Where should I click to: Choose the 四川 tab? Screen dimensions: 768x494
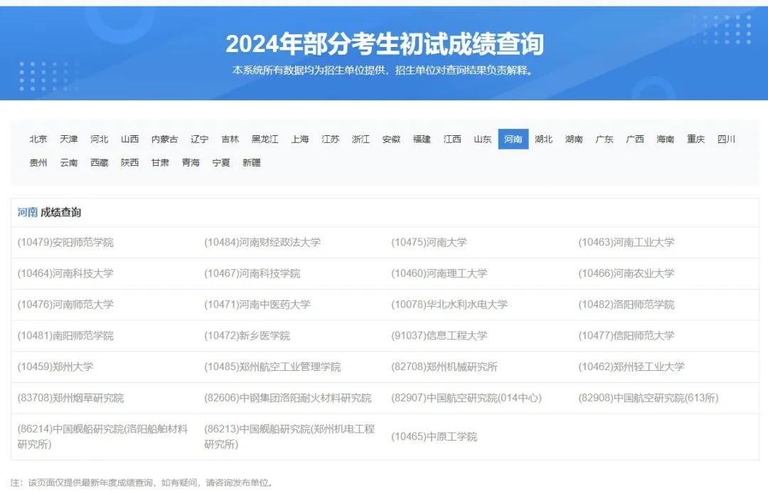[x=726, y=140]
